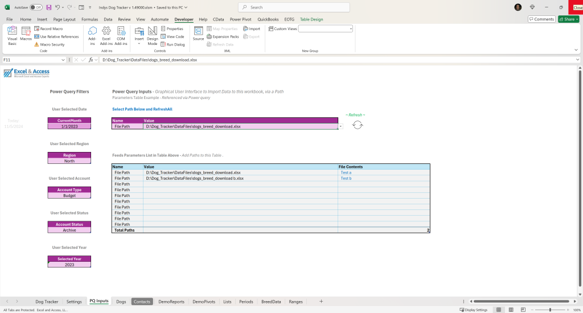The width and height of the screenshot is (583, 313).
Task: Click the diamond premium icon
Action: 532,7
